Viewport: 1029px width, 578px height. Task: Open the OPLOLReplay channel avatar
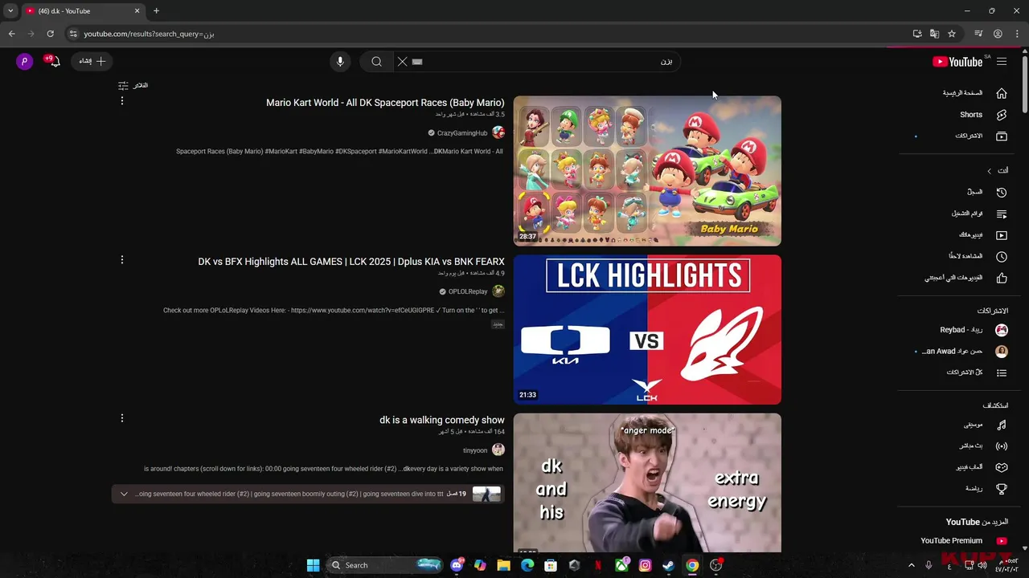tap(498, 291)
